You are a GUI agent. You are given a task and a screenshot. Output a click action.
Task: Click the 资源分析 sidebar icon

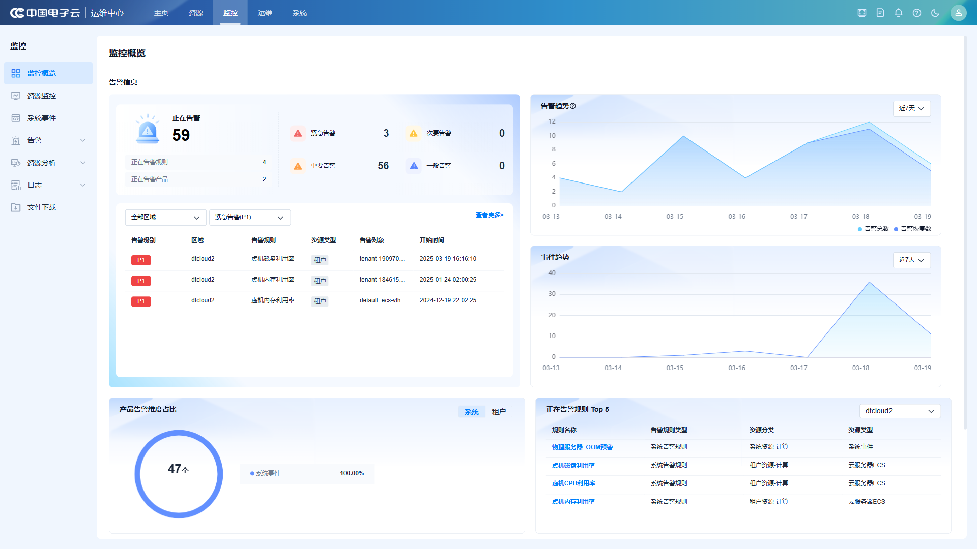16,163
